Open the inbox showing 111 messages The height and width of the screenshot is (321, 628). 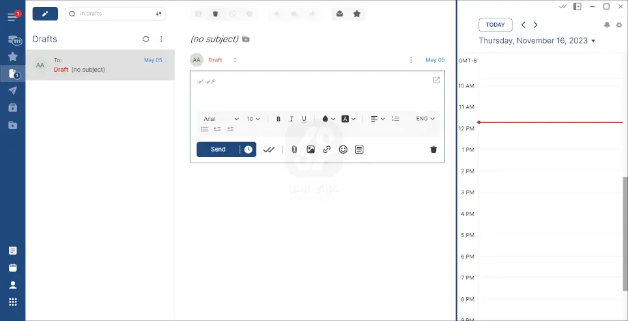[x=14, y=40]
